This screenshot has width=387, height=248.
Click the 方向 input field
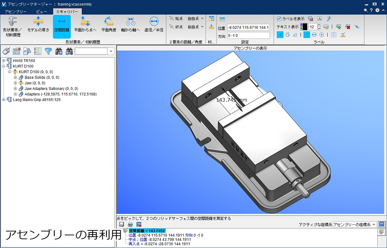(248, 36)
